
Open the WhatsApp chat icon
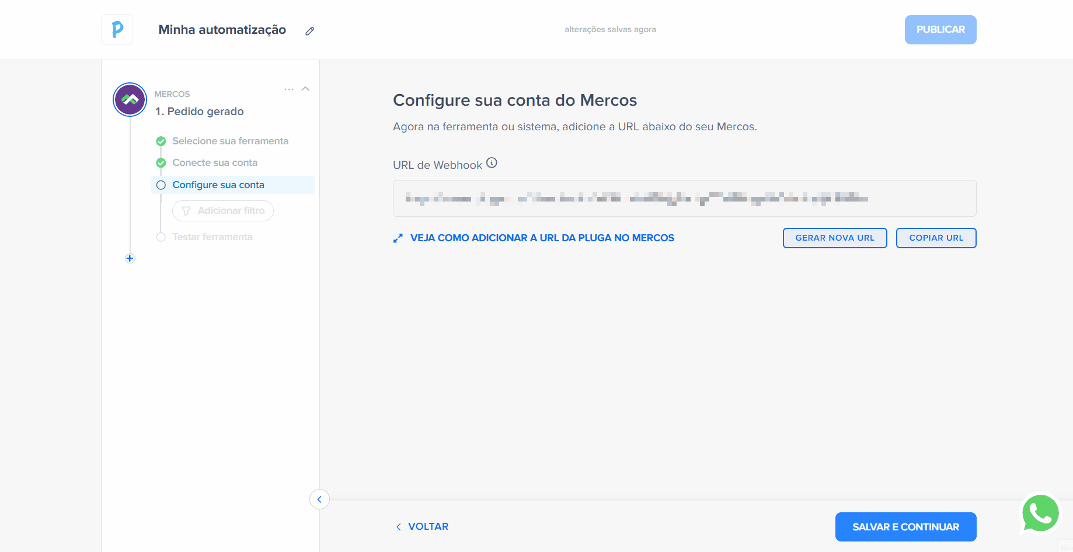click(1040, 513)
